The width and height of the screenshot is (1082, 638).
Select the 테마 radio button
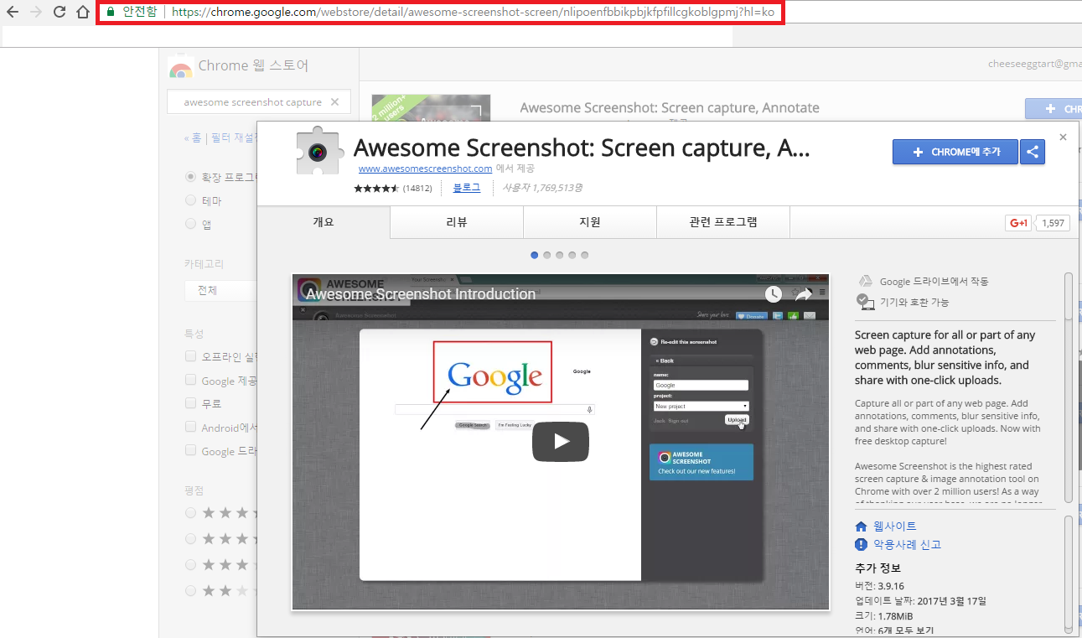191,200
